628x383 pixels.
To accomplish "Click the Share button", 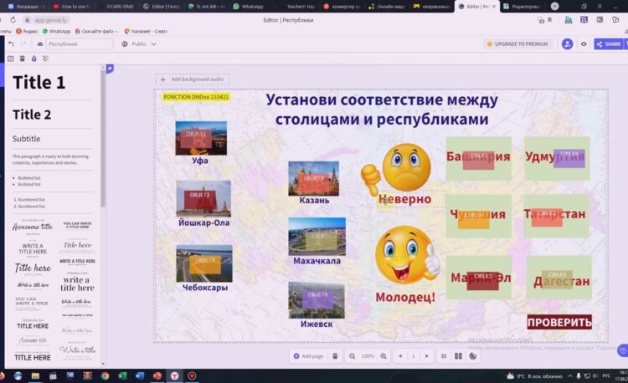I will click(x=609, y=43).
